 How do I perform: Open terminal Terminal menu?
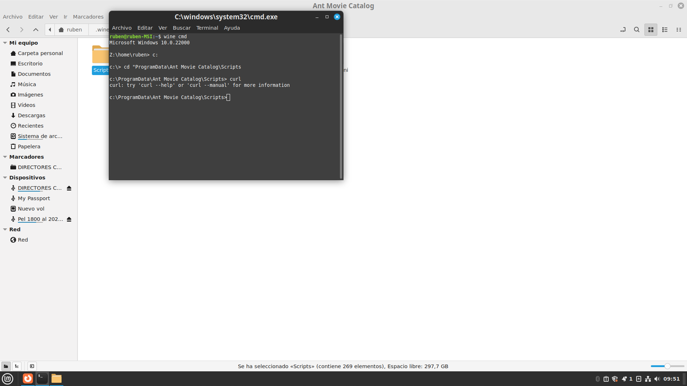pyautogui.click(x=207, y=28)
